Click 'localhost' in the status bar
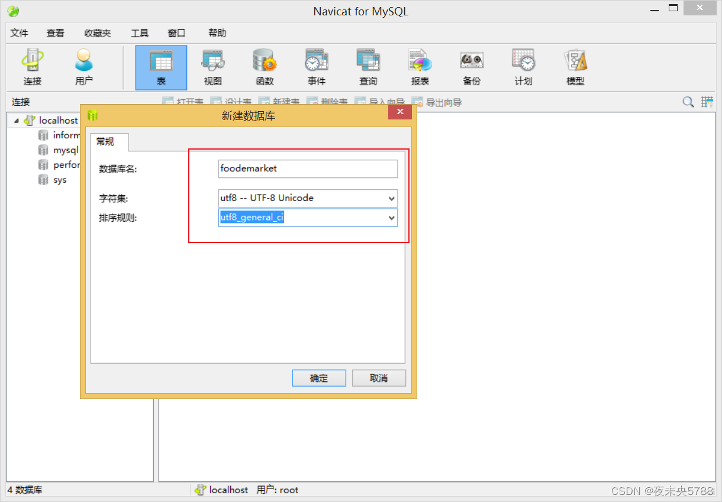722x502 pixels. coord(228,490)
